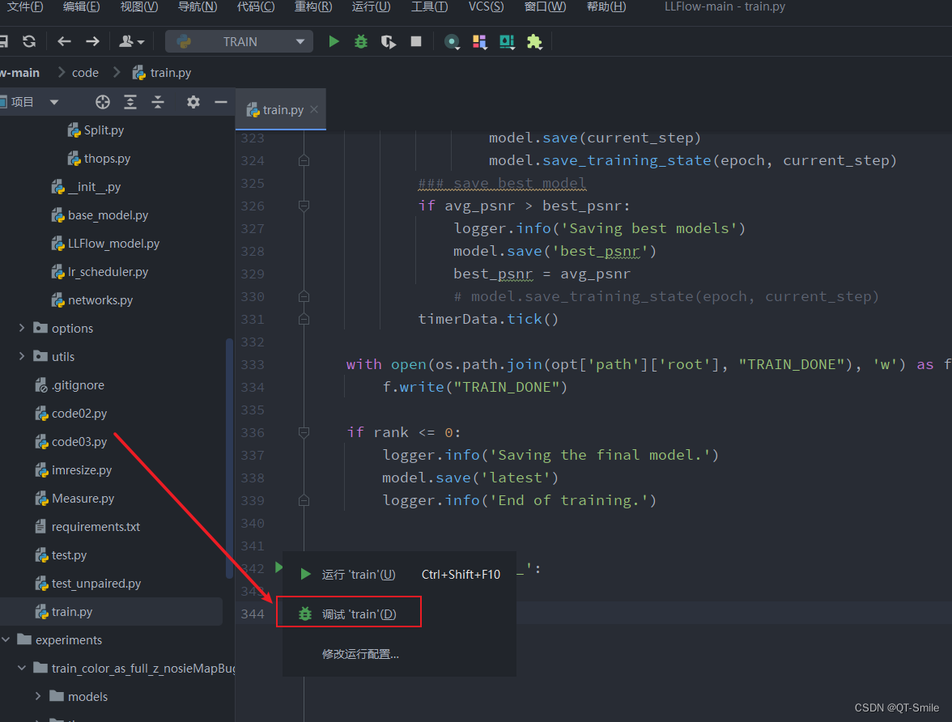
Task: Toggle the code fold arrow at line 326
Action: [x=304, y=205]
